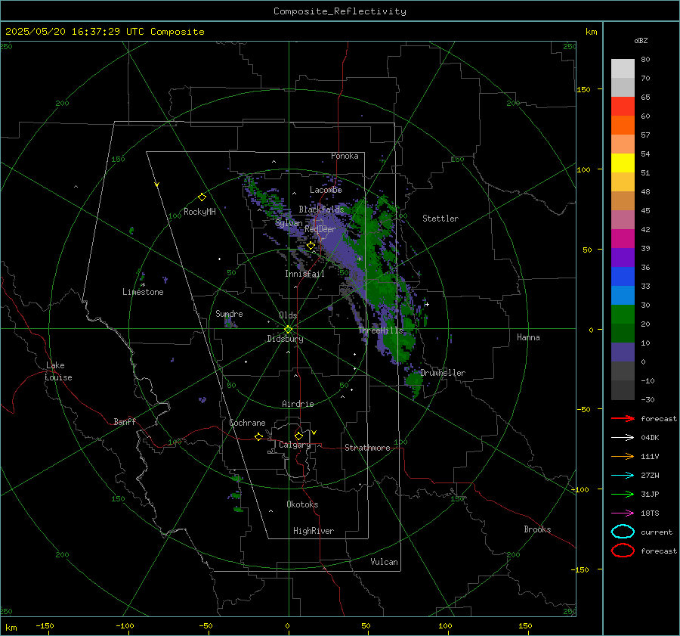
Task: Select the orange 111V arrow icon
Action: (x=623, y=456)
